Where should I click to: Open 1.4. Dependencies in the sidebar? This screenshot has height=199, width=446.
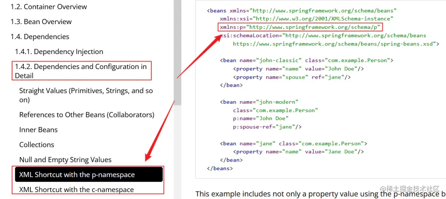pyautogui.click(x=40, y=36)
